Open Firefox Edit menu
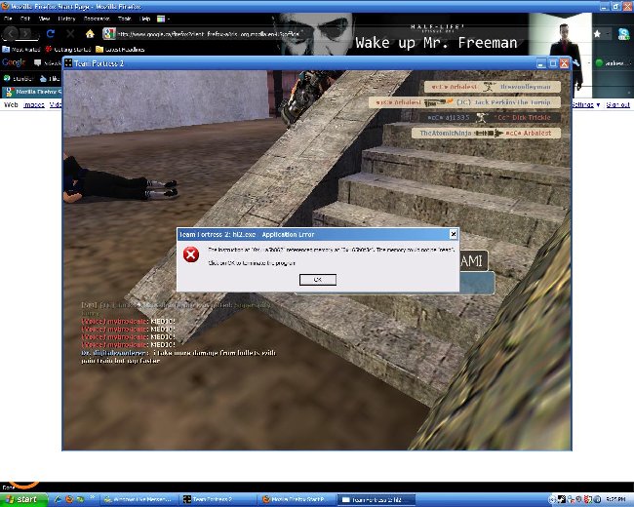 point(25,19)
